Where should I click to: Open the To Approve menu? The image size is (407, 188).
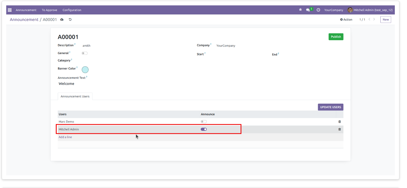(50, 10)
